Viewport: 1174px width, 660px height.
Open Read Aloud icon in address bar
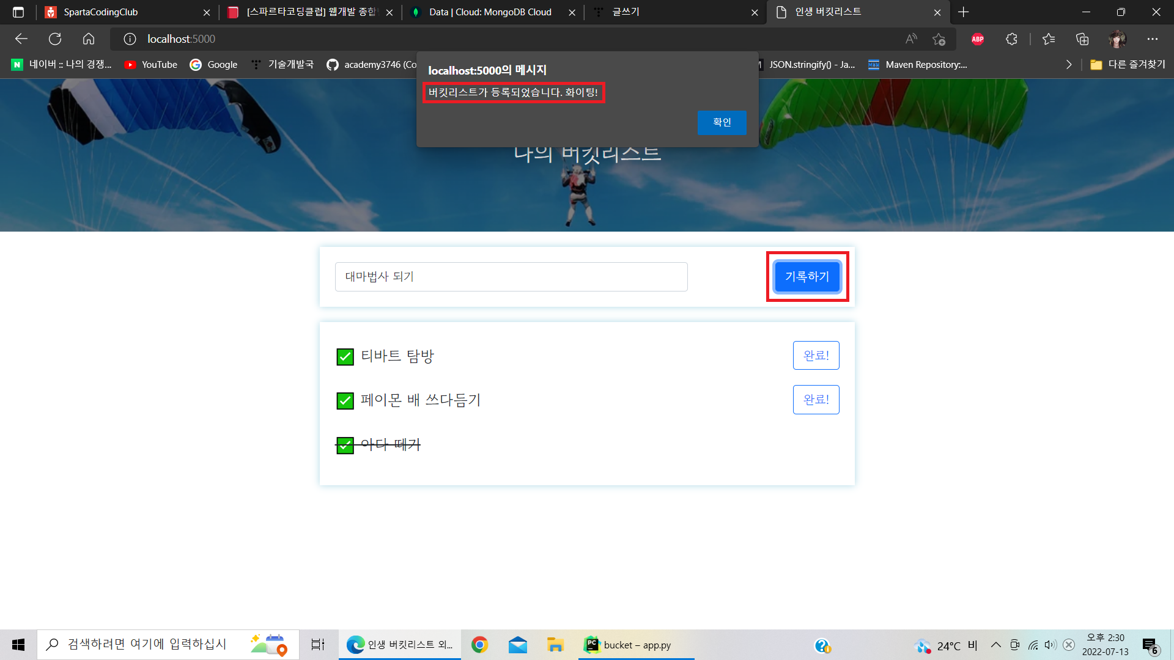pos(911,39)
